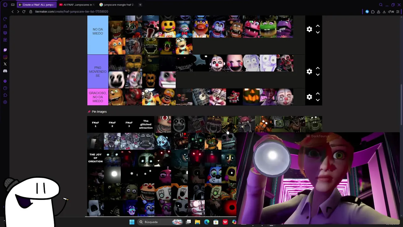Open Instagram in Opera sidebar
Screen dimensions: 403x227
click(x=5, y=57)
